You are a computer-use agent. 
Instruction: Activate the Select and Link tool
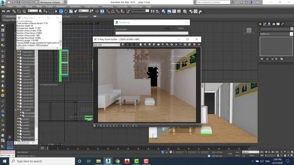[14, 11]
